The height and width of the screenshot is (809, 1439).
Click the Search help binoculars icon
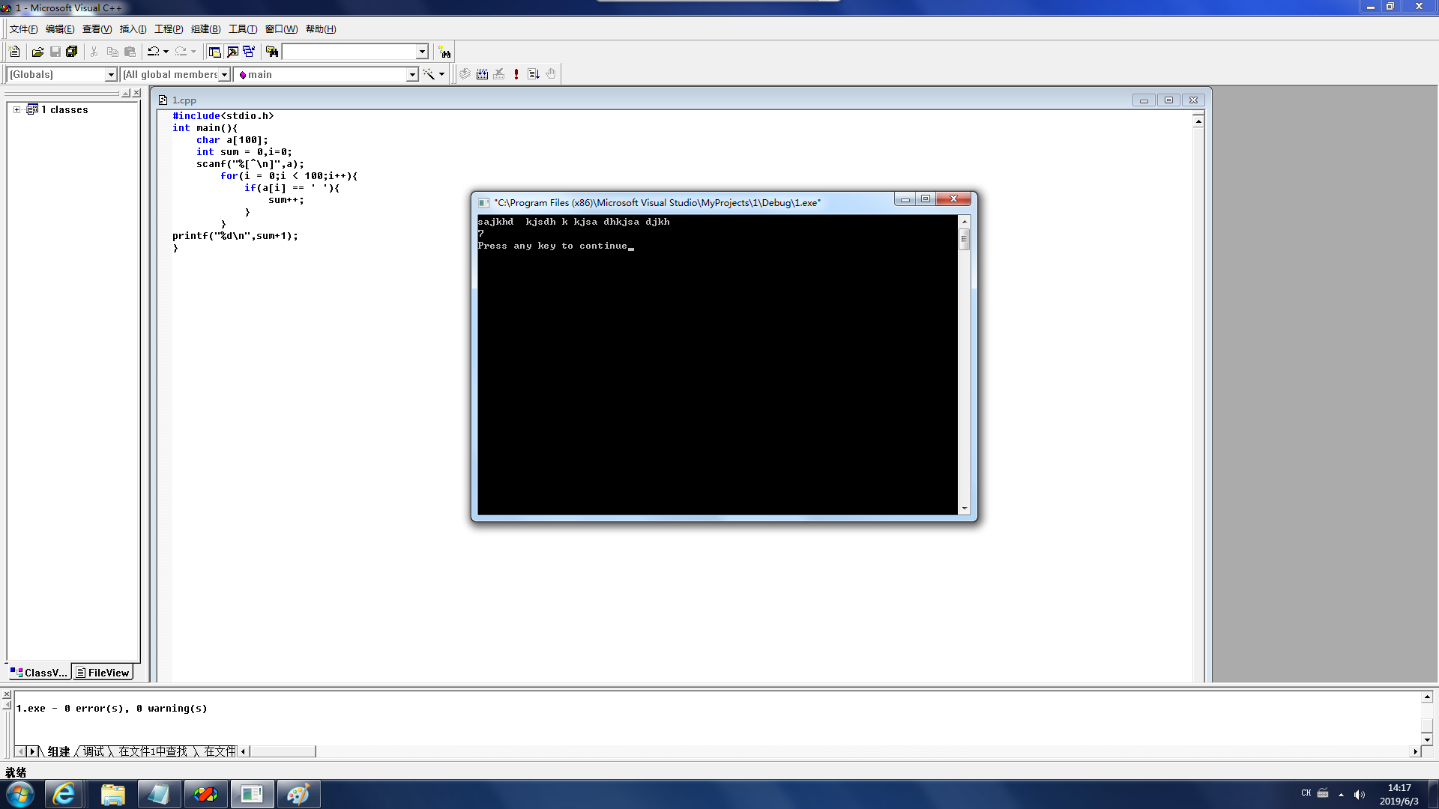445,52
